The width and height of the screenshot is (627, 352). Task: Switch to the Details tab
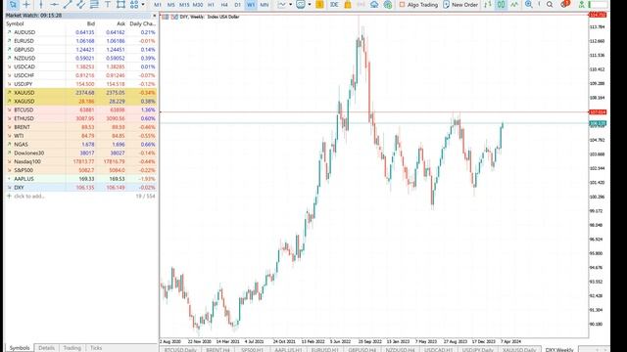click(x=46, y=348)
